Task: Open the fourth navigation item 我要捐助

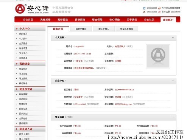Action: click(80, 20)
